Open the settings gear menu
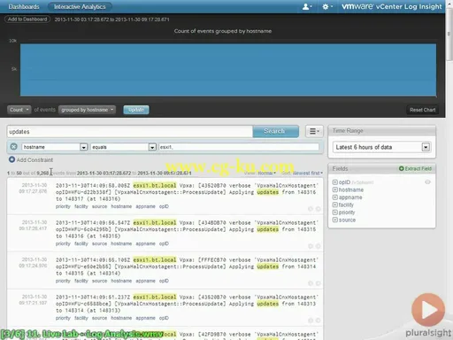 326,6
